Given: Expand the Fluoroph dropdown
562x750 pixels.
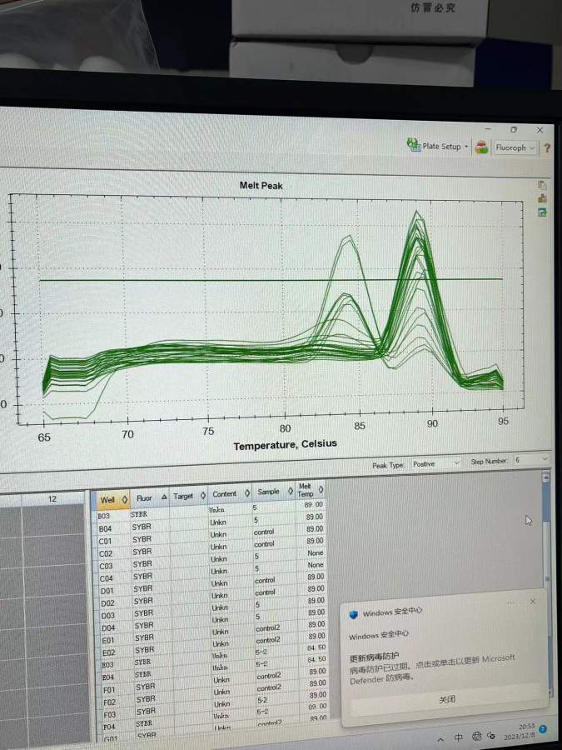Looking at the screenshot, I should pyautogui.click(x=515, y=147).
